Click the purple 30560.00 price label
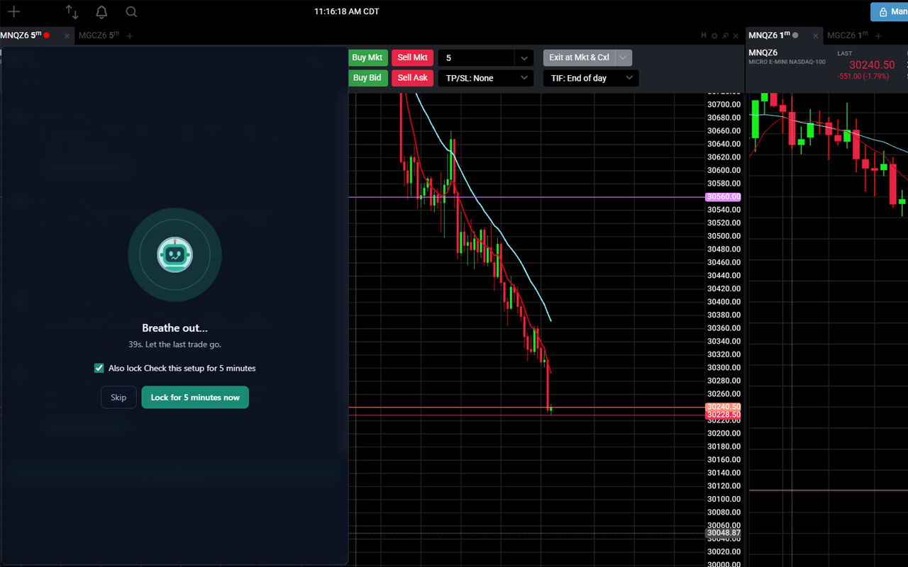 coord(723,197)
